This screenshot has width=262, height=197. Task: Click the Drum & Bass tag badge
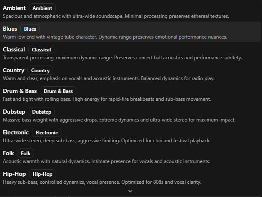tap(58, 91)
